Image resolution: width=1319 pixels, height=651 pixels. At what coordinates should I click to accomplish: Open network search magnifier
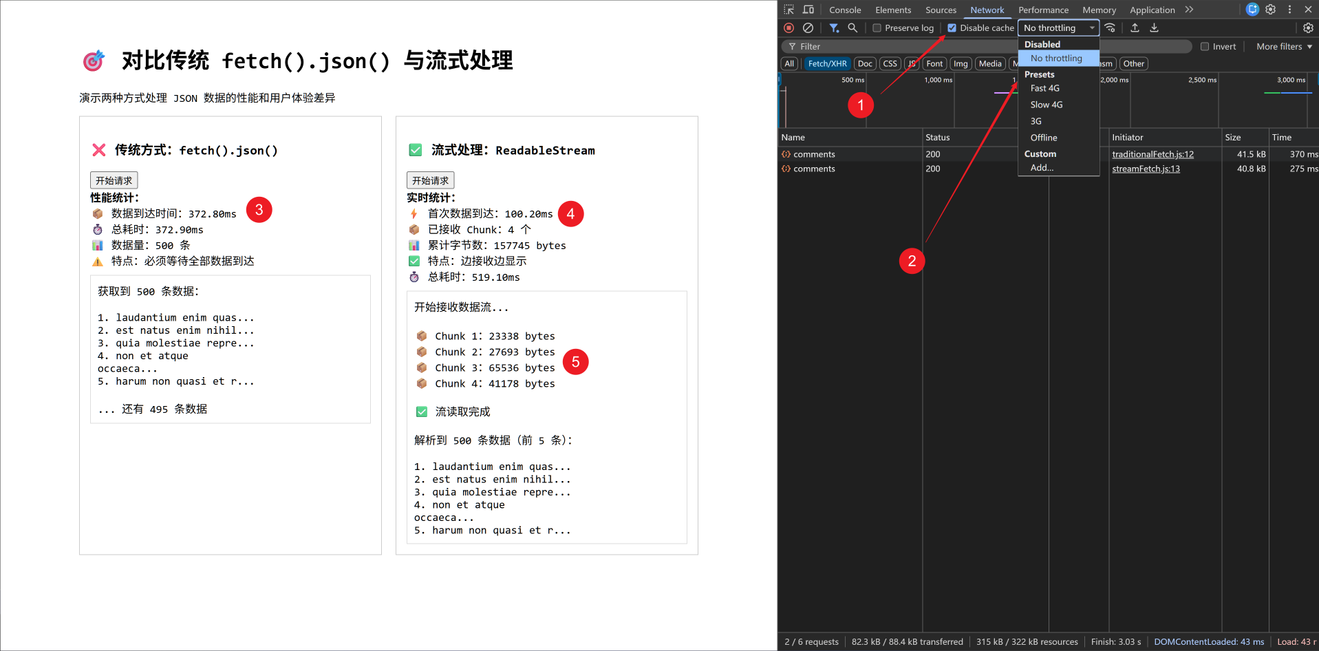click(852, 28)
